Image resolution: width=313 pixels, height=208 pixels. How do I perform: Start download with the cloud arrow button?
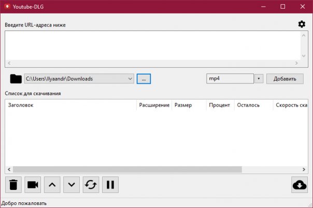click(x=300, y=185)
